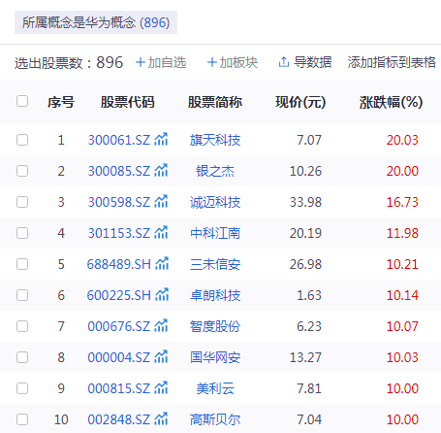Click the 所属概念是华为概念 filter tag
The width and height of the screenshot is (441, 433).
(96, 22)
